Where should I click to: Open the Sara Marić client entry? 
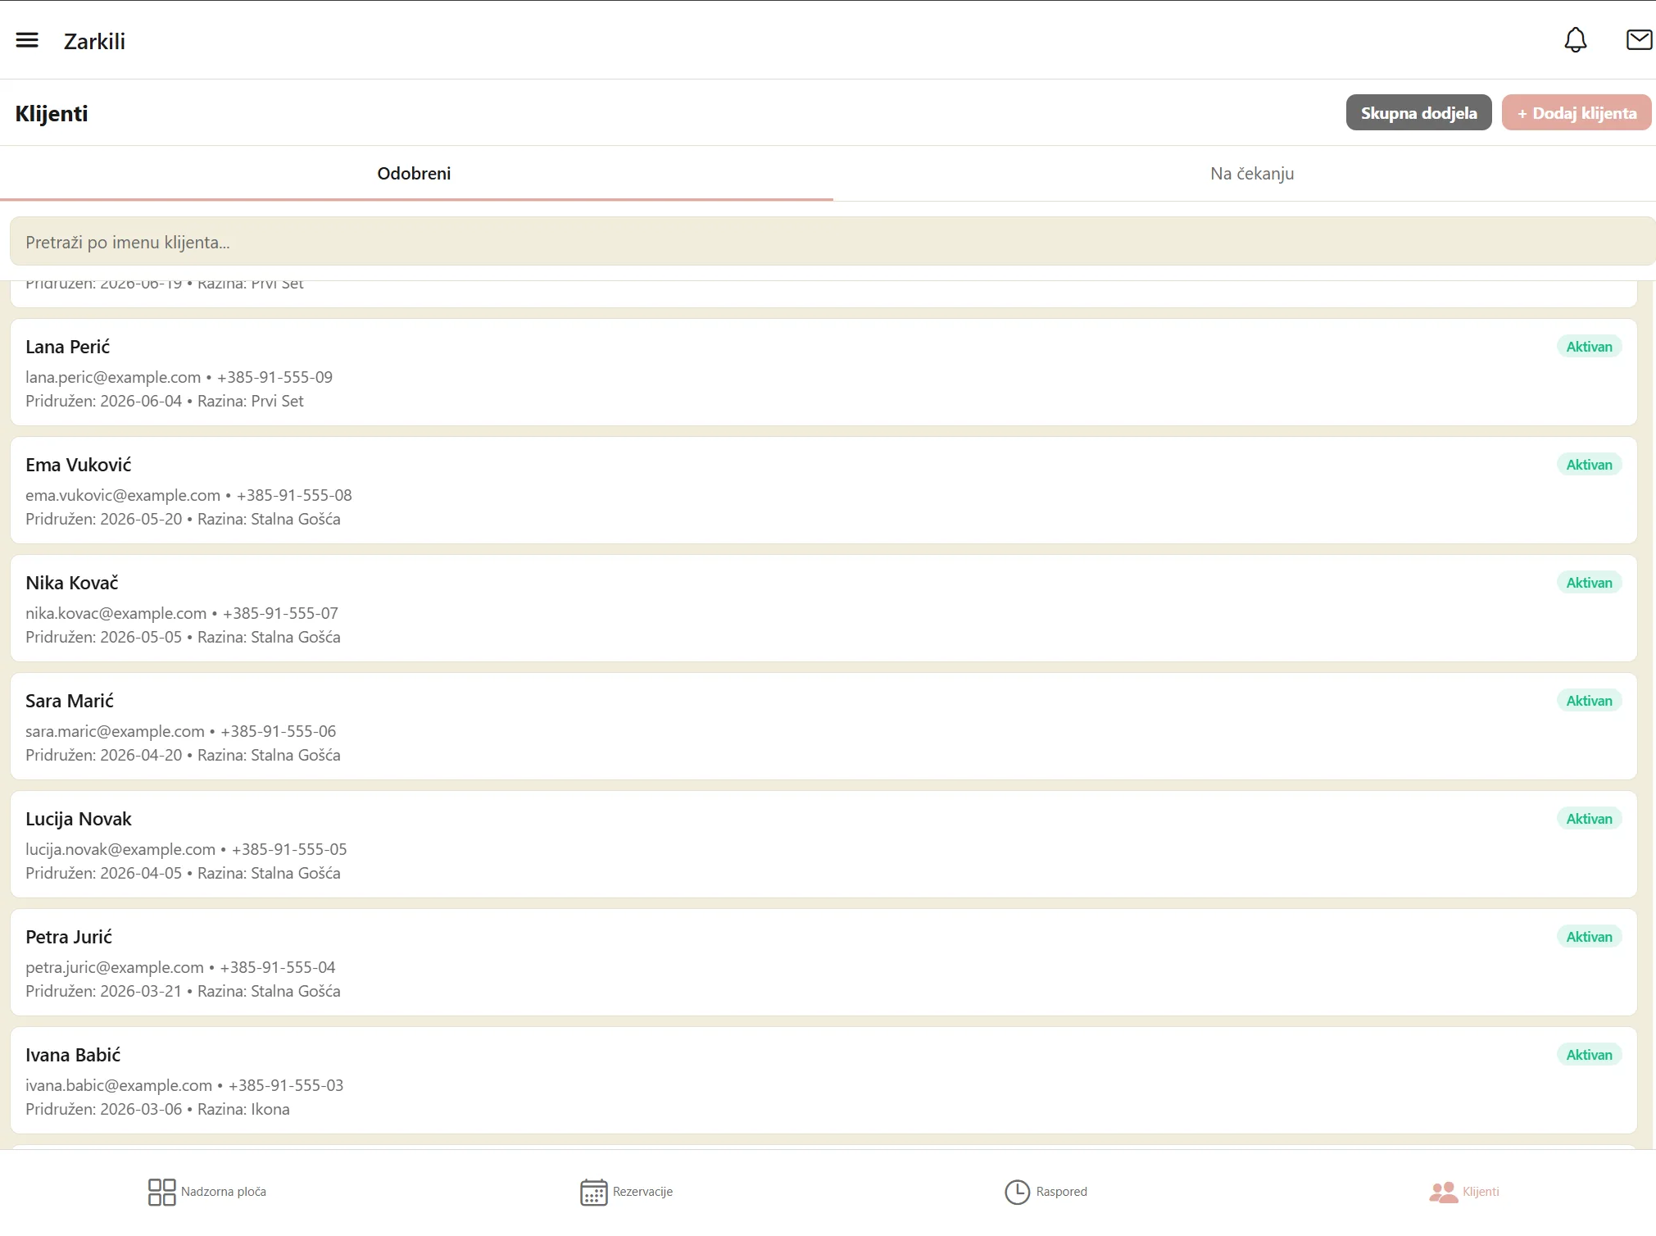click(x=823, y=726)
